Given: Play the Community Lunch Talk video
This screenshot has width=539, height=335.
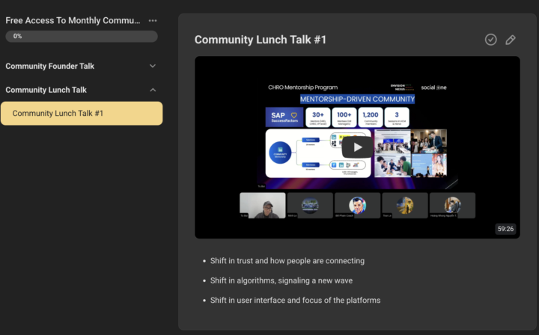Looking at the screenshot, I should [357, 147].
